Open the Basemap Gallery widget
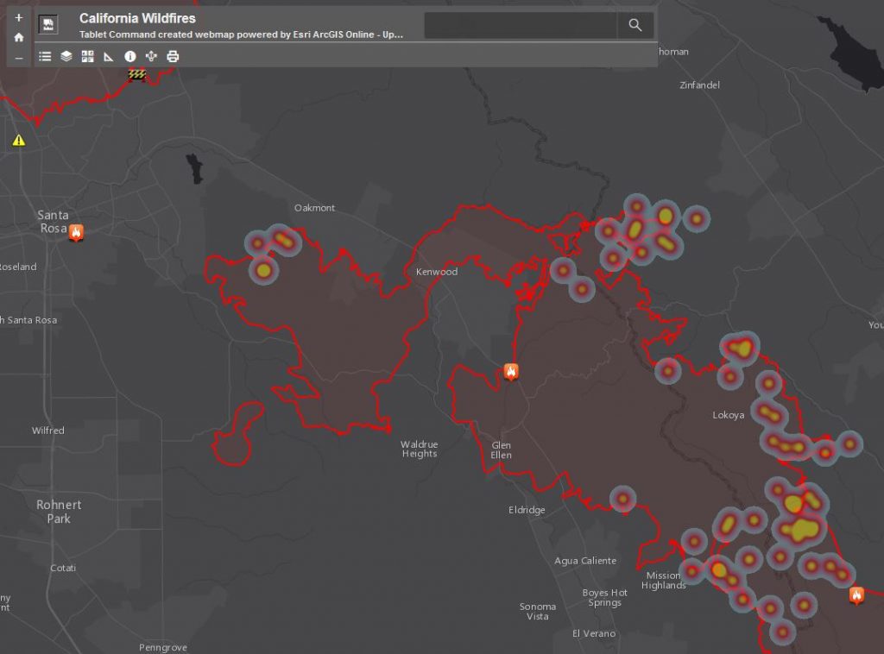Screen dimensions: 884x654 (x=87, y=56)
